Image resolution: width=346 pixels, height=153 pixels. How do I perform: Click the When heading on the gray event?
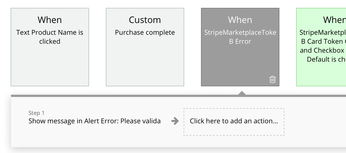tap(240, 20)
